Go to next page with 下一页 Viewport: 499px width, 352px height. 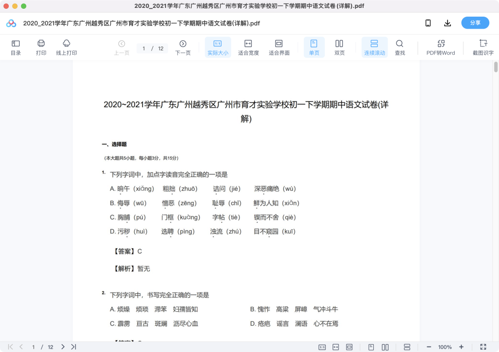pyautogui.click(x=183, y=48)
